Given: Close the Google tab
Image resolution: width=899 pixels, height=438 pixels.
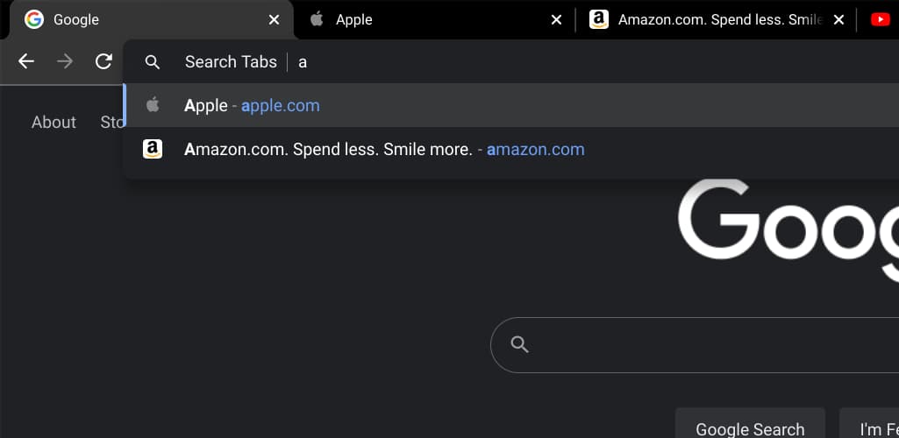Looking at the screenshot, I should coord(274,19).
